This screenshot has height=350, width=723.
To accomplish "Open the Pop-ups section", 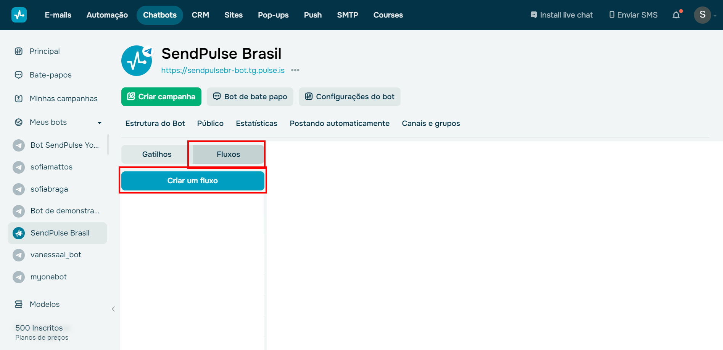I will [x=273, y=15].
